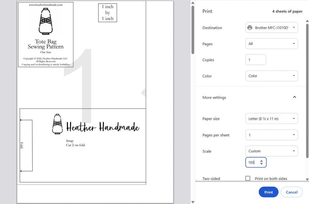Click the preview scrollbar up arrow
Image resolution: width=309 pixels, height=204 pixels.
point(193,3)
